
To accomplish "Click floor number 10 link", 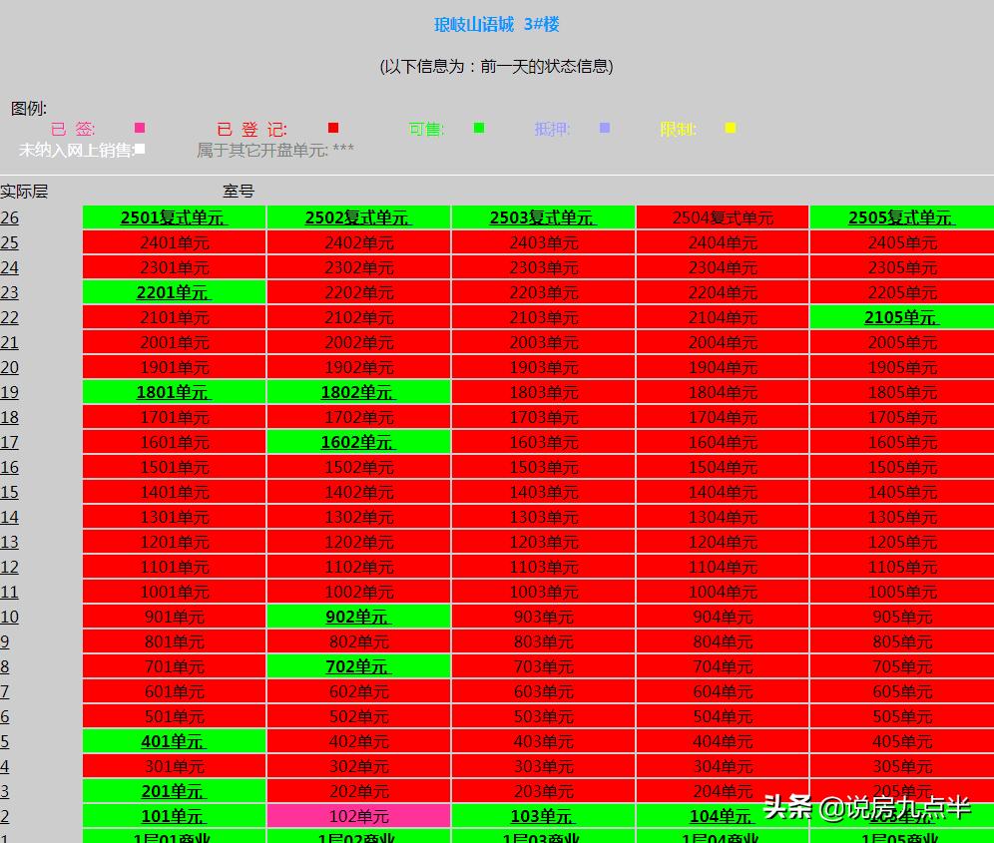I will click(x=10, y=617).
